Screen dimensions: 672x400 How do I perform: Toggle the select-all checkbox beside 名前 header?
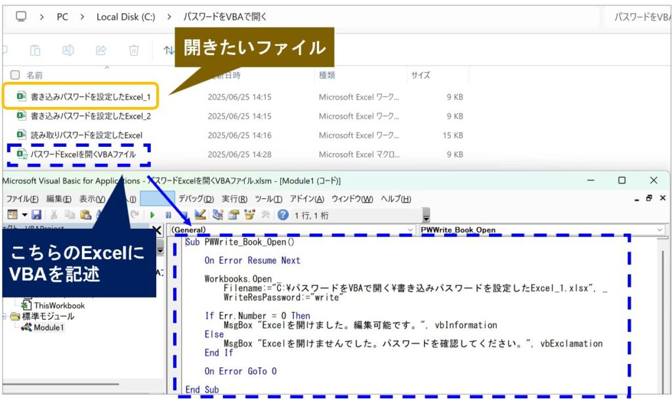(x=15, y=75)
